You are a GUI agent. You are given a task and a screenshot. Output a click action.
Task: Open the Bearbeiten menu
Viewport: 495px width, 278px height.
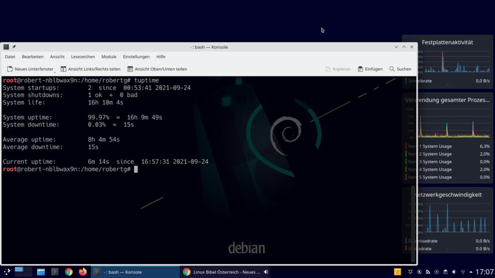(x=32, y=57)
